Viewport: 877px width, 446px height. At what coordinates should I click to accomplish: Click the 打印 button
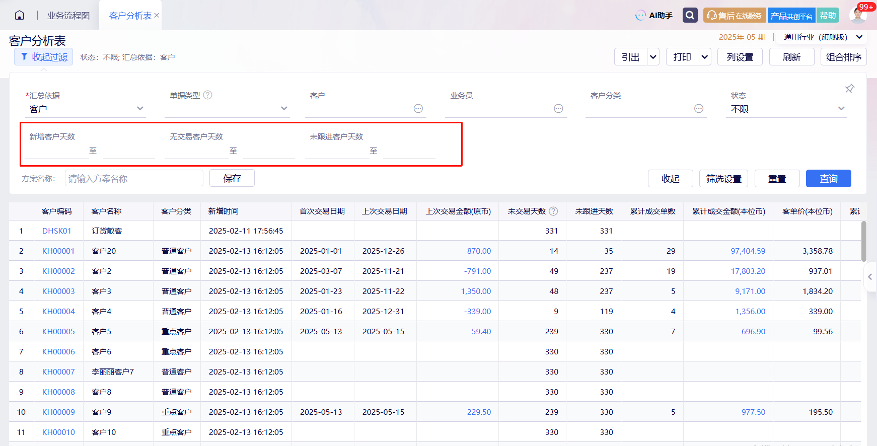pyautogui.click(x=682, y=57)
